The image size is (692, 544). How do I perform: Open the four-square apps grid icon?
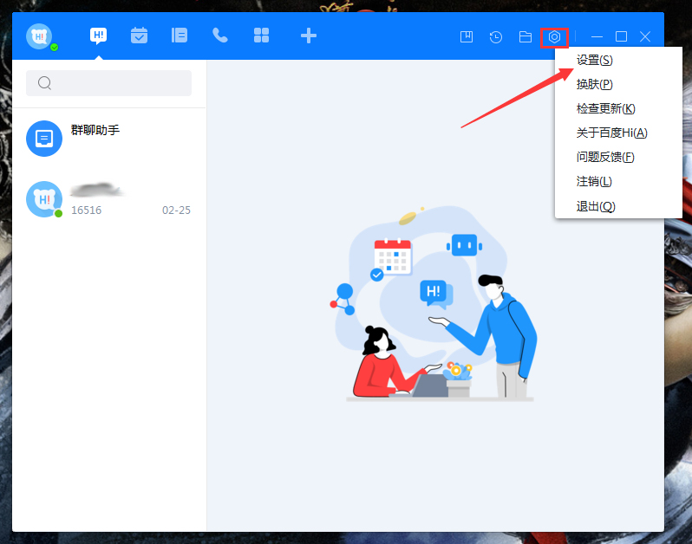pyautogui.click(x=261, y=36)
